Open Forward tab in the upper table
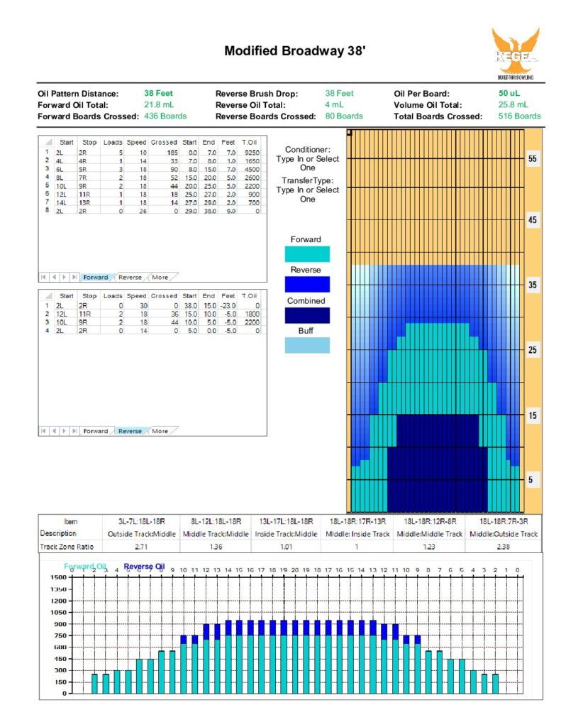561x727 pixels. click(96, 278)
